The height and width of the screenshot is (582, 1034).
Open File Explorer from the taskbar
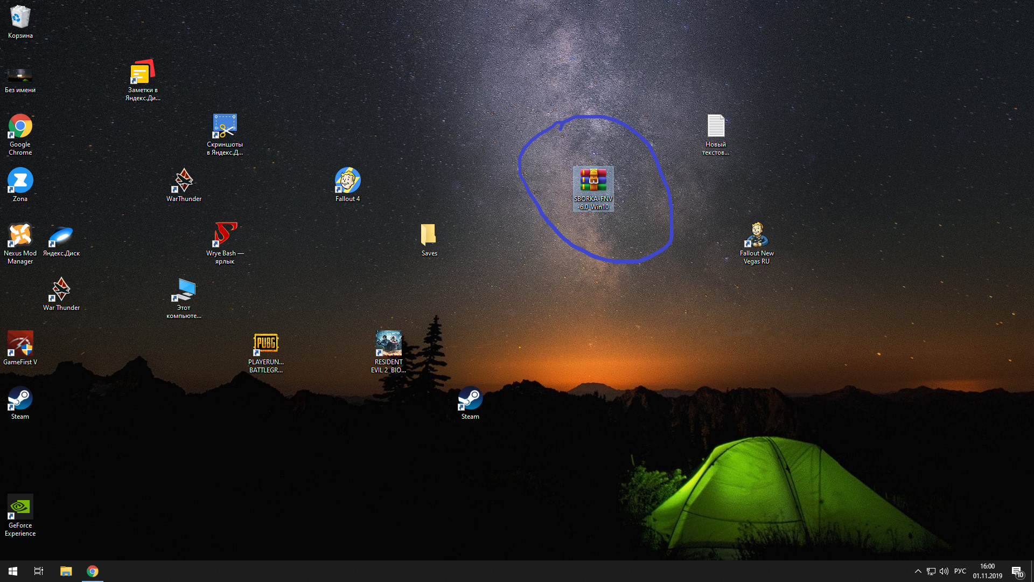[x=66, y=571]
